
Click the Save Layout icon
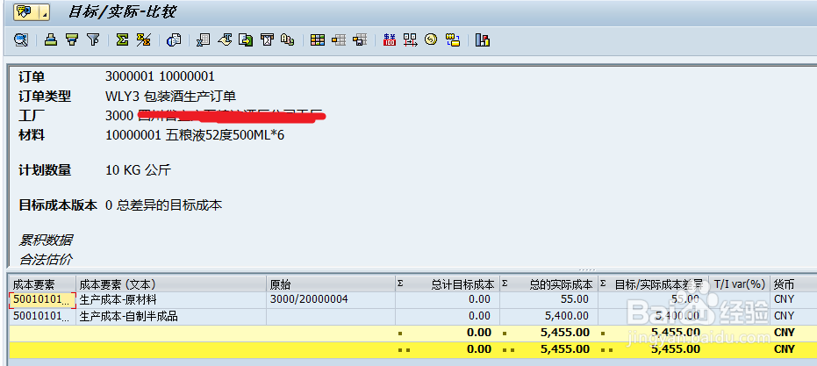tap(360, 39)
